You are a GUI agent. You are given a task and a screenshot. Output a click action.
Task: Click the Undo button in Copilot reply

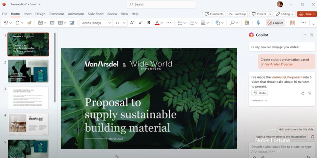pos(259,93)
